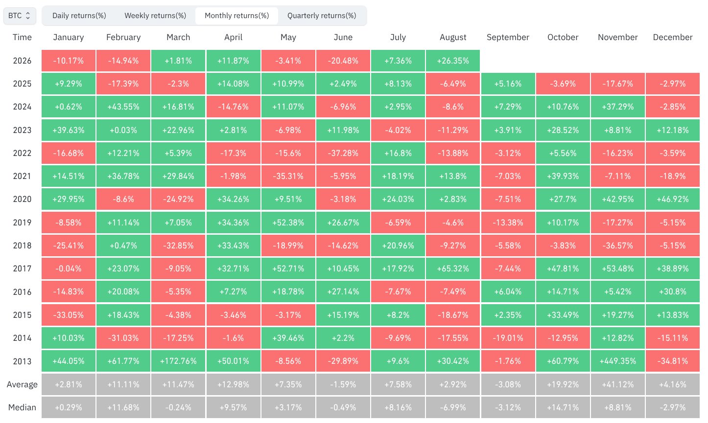The image size is (708, 423).
Task: Click the 2015 January -33.05% cell
Action: click(x=69, y=315)
